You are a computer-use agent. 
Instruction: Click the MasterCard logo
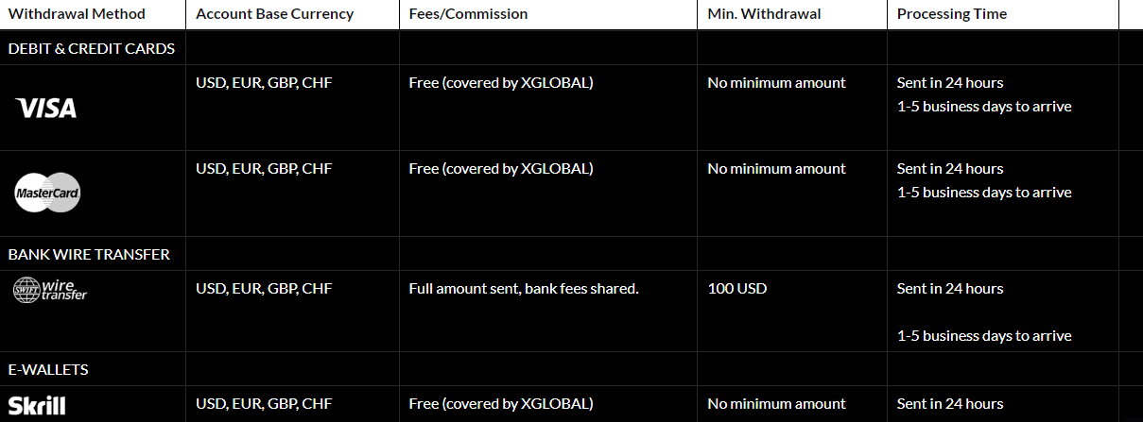(x=47, y=193)
